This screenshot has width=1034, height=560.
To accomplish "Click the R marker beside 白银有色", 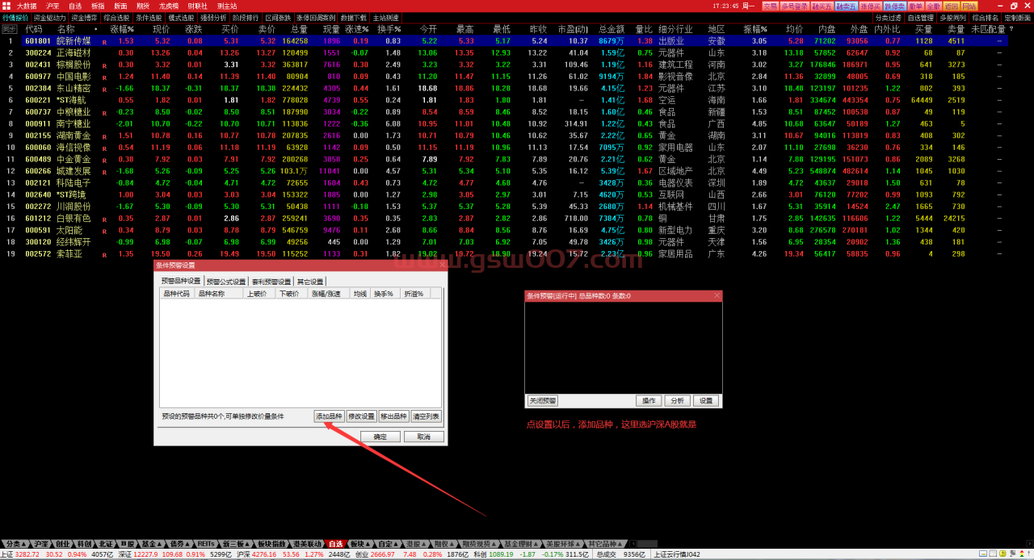I will pyautogui.click(x=104, y=219).
